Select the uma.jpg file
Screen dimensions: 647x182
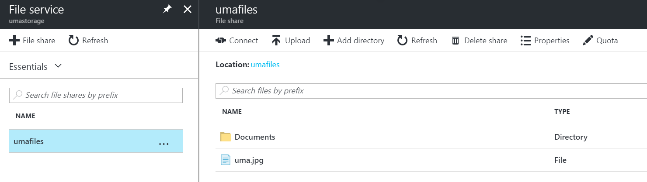[249, 160]
